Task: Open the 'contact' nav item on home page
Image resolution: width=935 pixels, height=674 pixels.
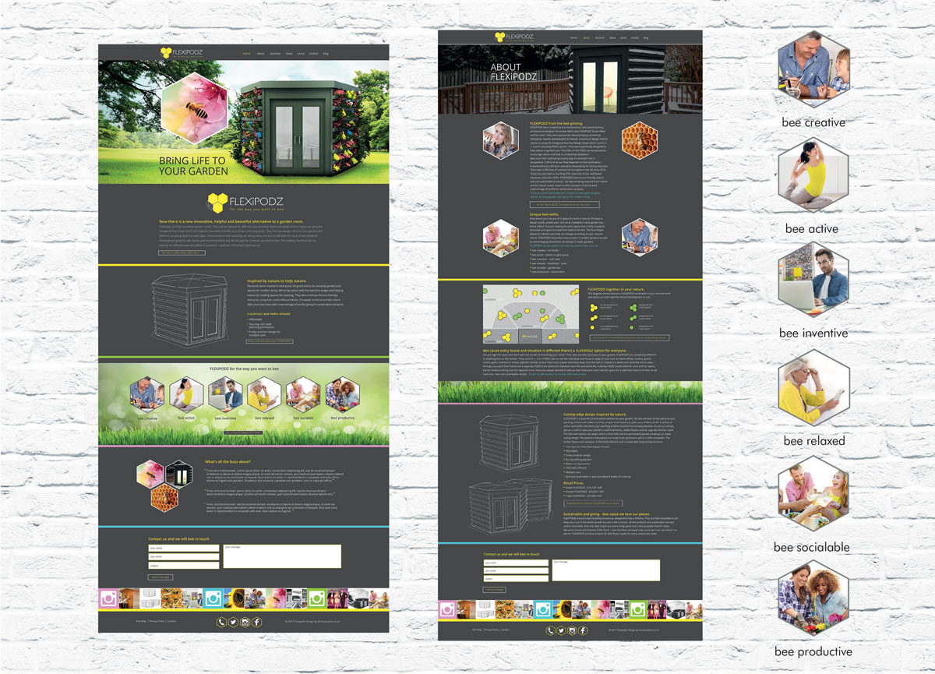Action: pos(313,54)
